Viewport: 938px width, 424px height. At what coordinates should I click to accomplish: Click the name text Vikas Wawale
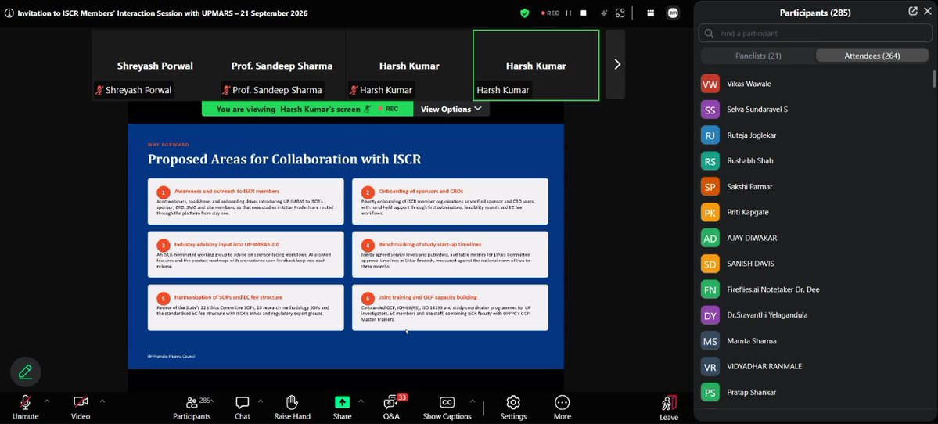point(749,84)
